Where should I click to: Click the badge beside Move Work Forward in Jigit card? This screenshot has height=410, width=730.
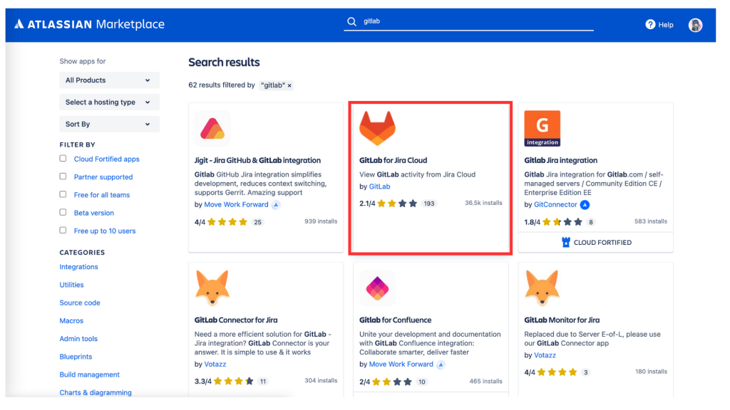click(x=276, y=204)
